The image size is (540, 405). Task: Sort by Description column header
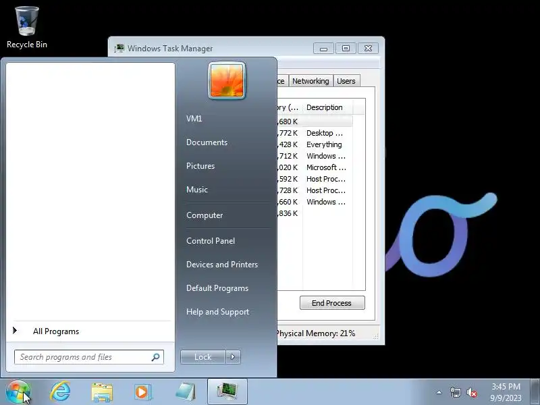pos(327,107)
